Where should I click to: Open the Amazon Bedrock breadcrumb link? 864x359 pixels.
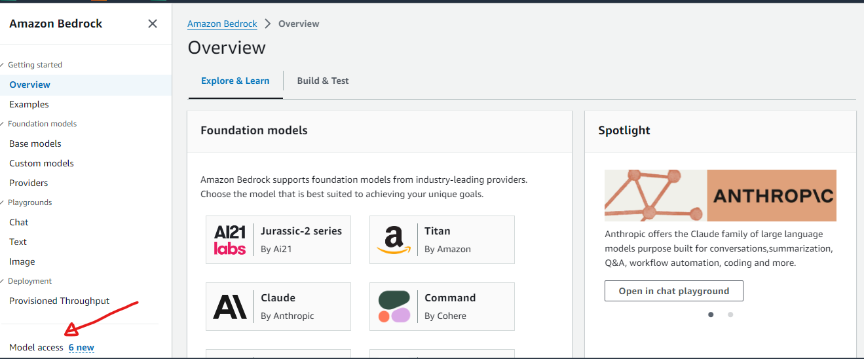coord(222,24)
